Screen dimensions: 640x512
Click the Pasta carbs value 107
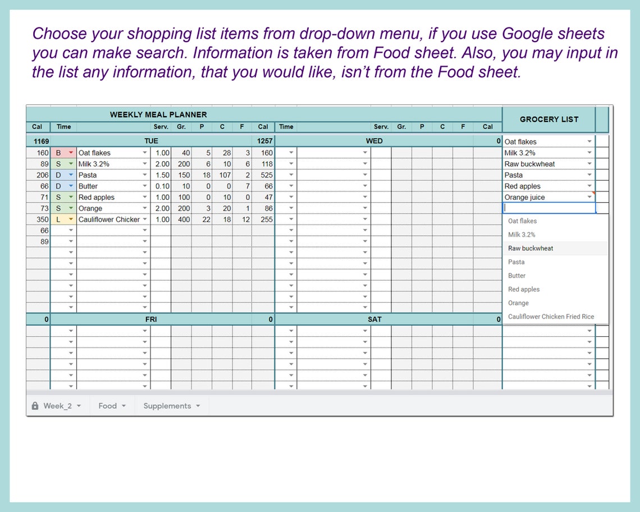pos(222,175)
